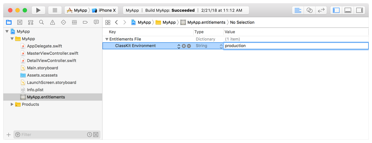Add a new row with plus icon
Image resolution: width=372 pixels, height=143 pixels.
[x=184, y=46]
